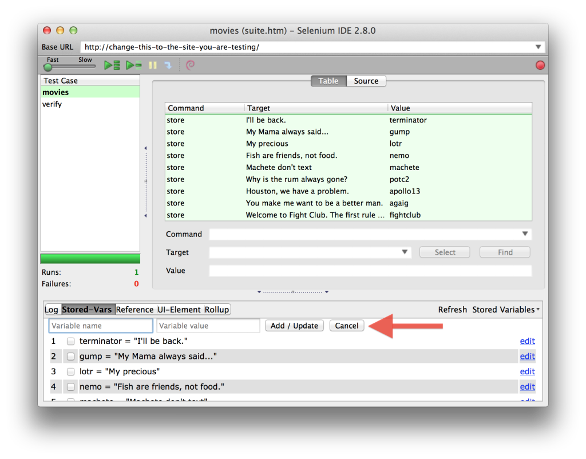Click edit link for gump variable
586x459 pixels.
(527, 356)
